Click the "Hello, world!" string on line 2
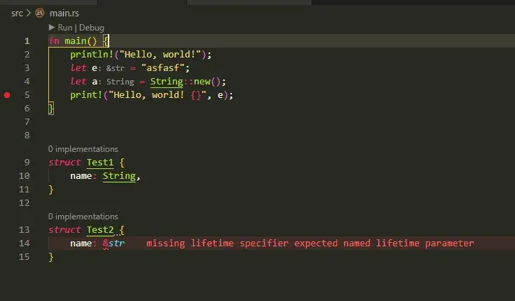The height and width of the screenshot is (301, 515). [x=160, y=54]
